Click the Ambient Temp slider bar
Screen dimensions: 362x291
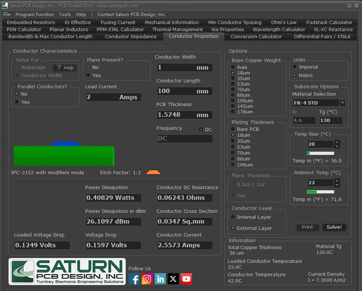(320, 192)
